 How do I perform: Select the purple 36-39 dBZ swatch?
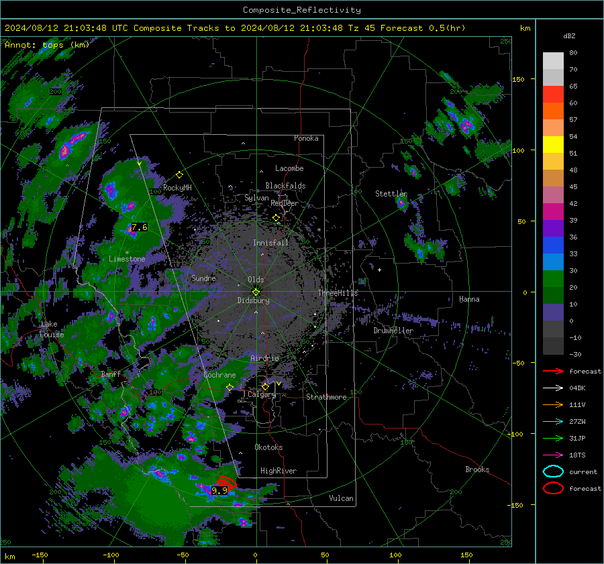click(553, 229)
